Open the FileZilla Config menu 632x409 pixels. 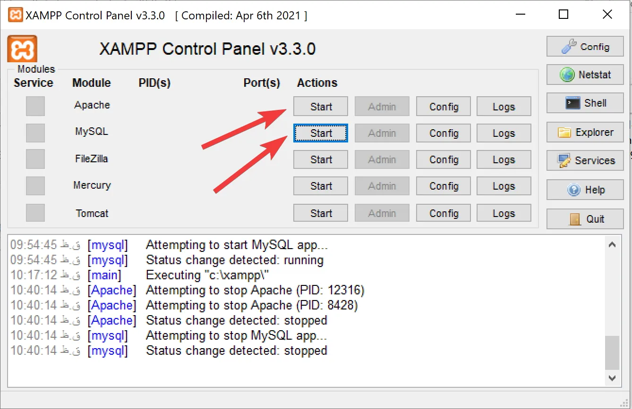point(444,159)
